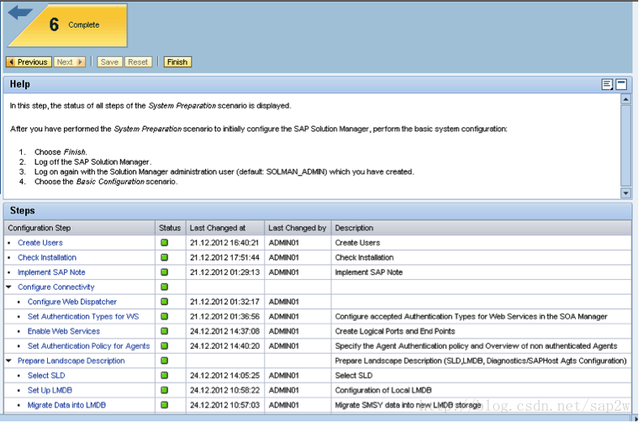Viewport: 639px width, 422px height.
Task: Click green status icon for Authentication Policy for Agents
Action: point(165,346)
